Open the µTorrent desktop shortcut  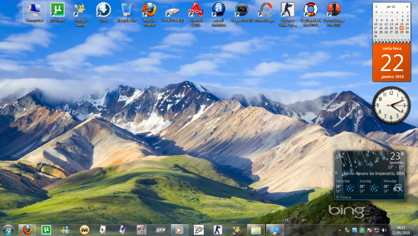[57, 10]
